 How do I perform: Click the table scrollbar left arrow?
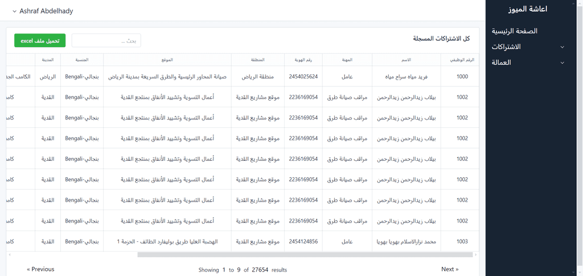pos(10,255)
